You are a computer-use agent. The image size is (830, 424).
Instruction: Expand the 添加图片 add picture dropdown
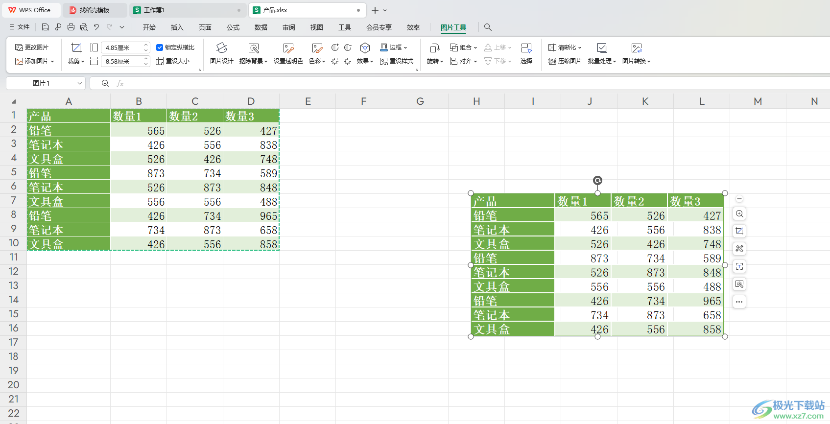coord(52,61)
